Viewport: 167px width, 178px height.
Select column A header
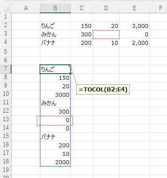[x=26, y=8]
